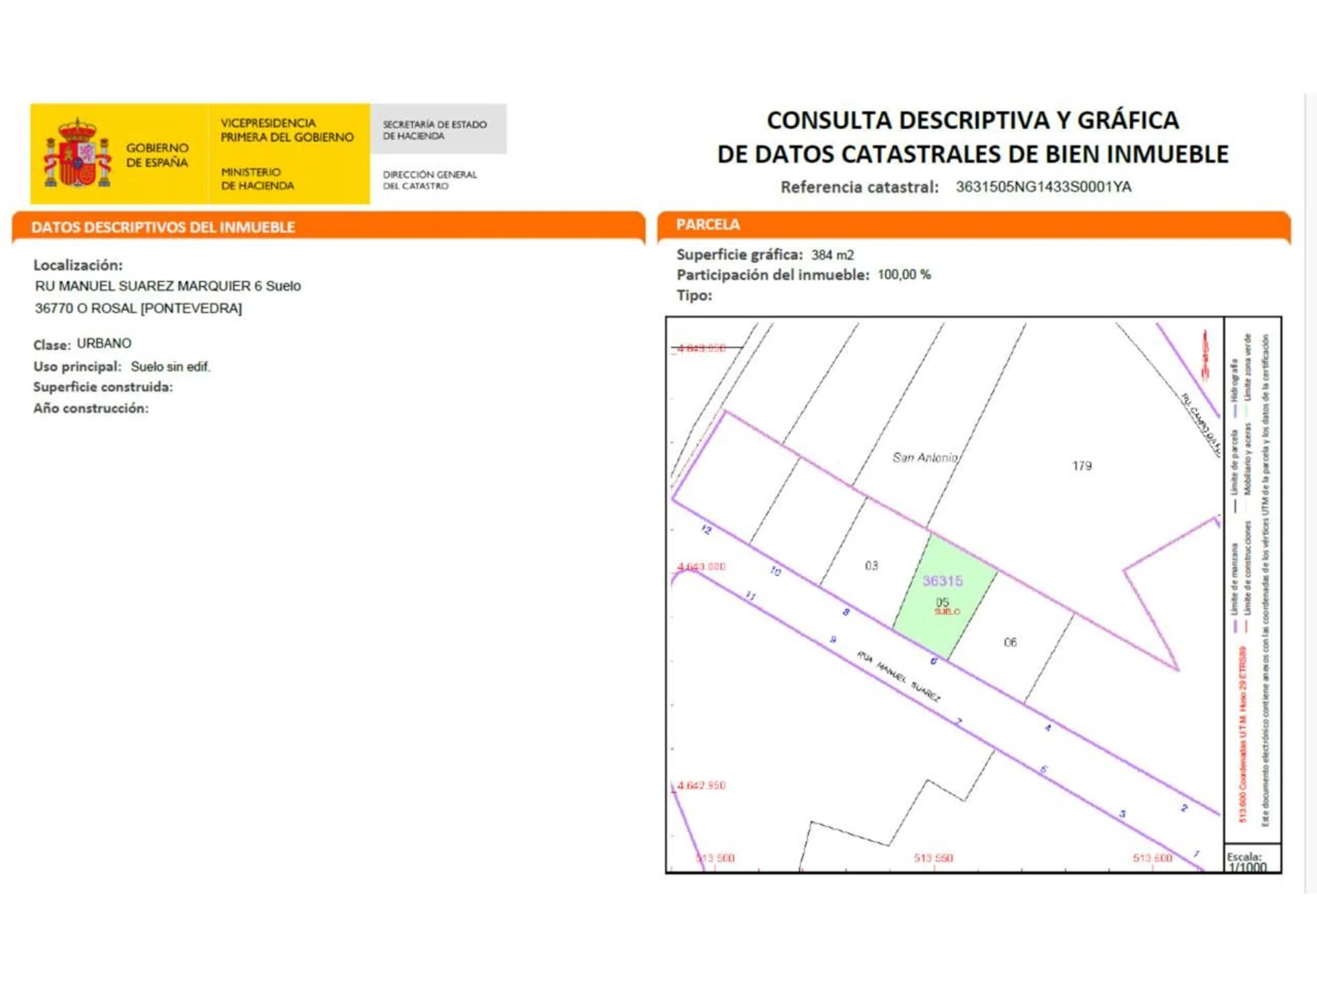Click parcel number 179 label
The image size is (1317, 987).
[x=1081, y=466]
